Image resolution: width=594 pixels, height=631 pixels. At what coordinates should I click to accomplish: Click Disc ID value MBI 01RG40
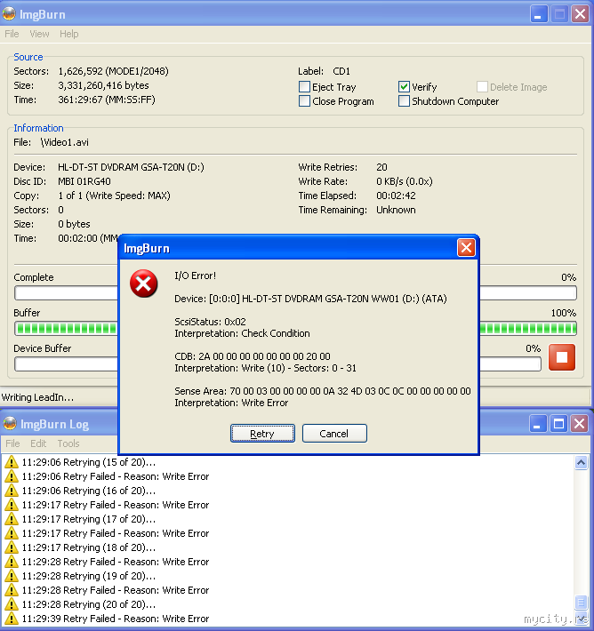84,181
